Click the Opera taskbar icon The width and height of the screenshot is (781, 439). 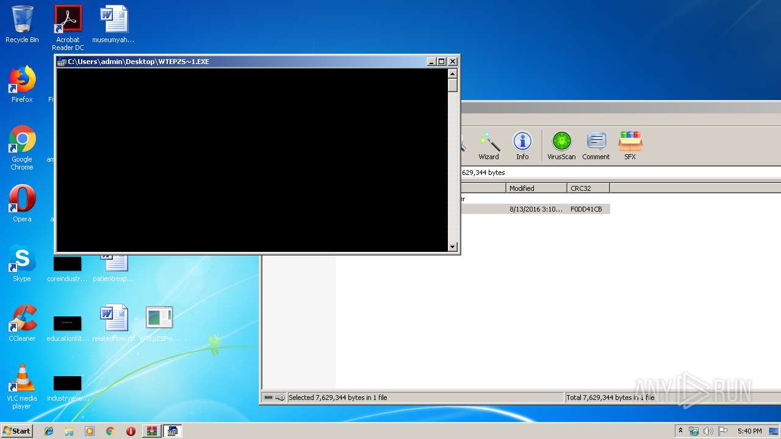[131, 431]
